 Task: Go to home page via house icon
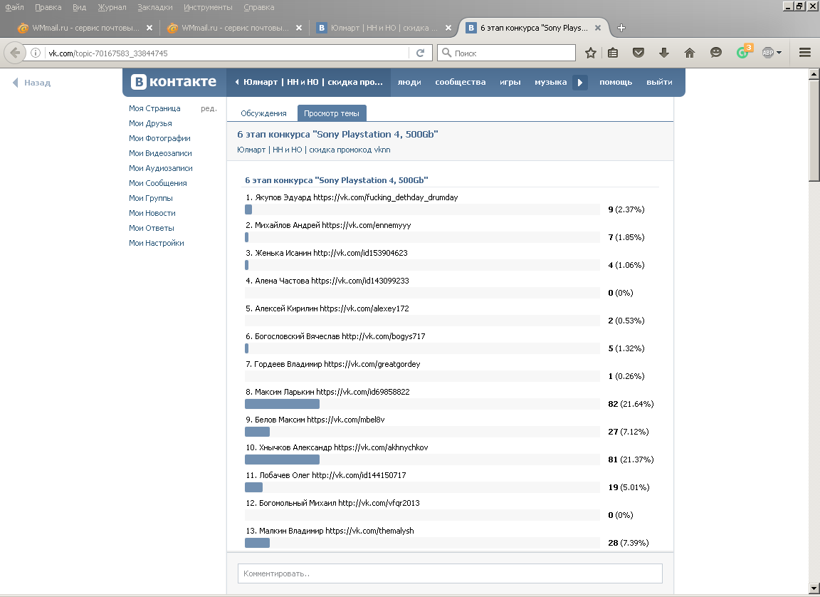[x=690, y=53]
